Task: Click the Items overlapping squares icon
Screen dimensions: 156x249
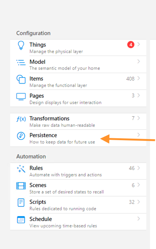Action: pos(21,79)
